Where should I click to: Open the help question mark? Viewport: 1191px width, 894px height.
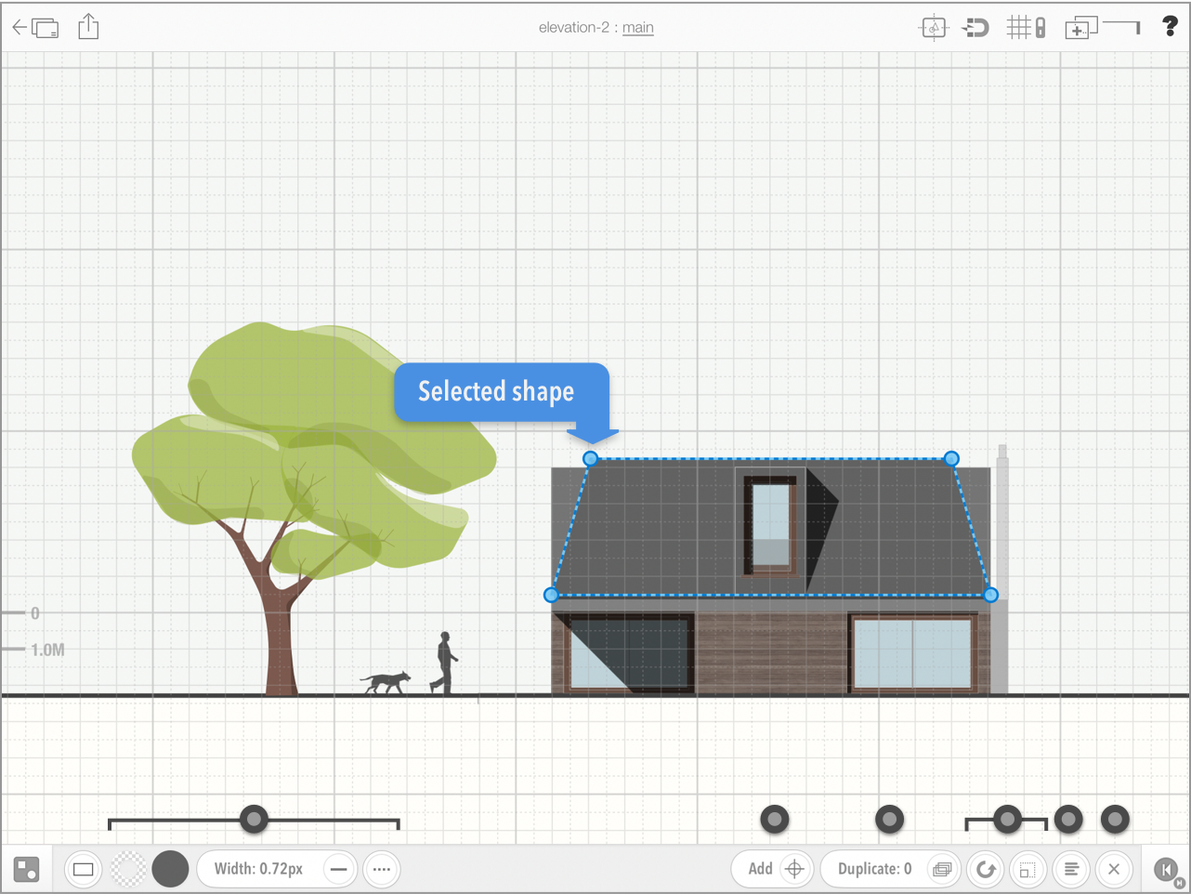pos(1169,27)
